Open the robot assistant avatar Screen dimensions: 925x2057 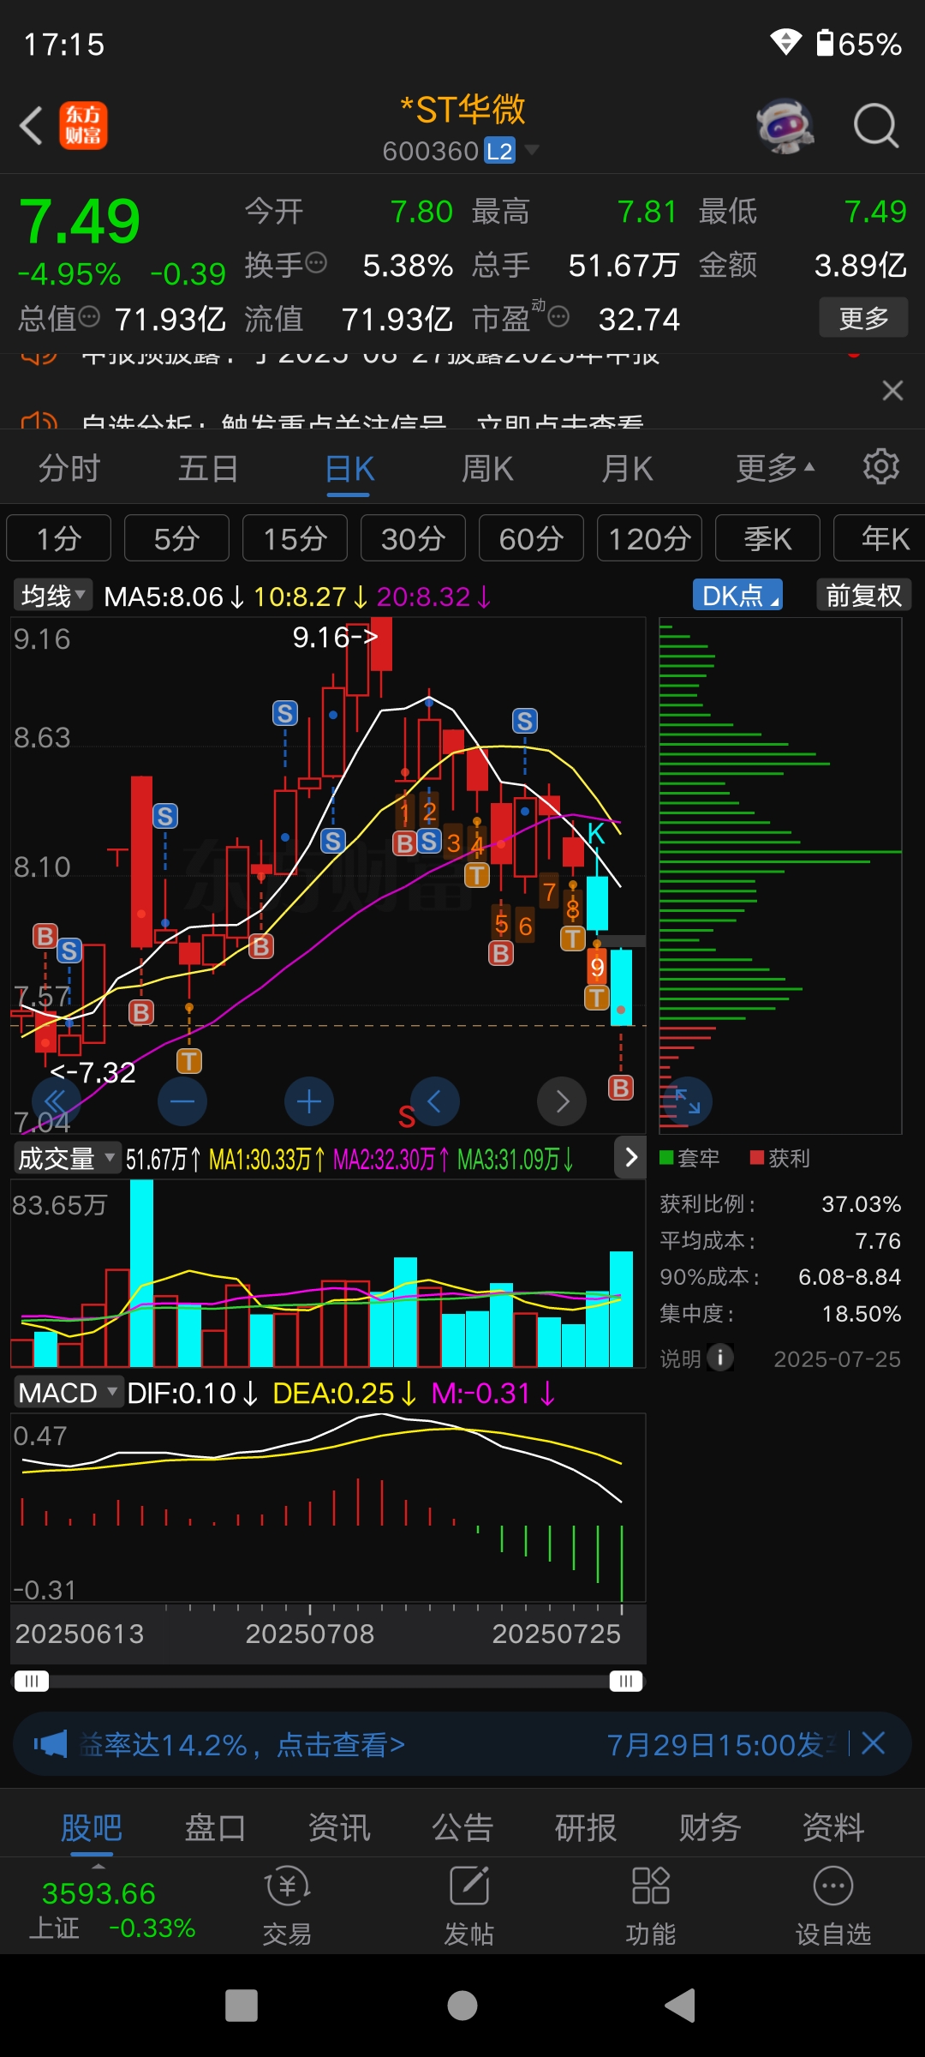pos(785,126)
